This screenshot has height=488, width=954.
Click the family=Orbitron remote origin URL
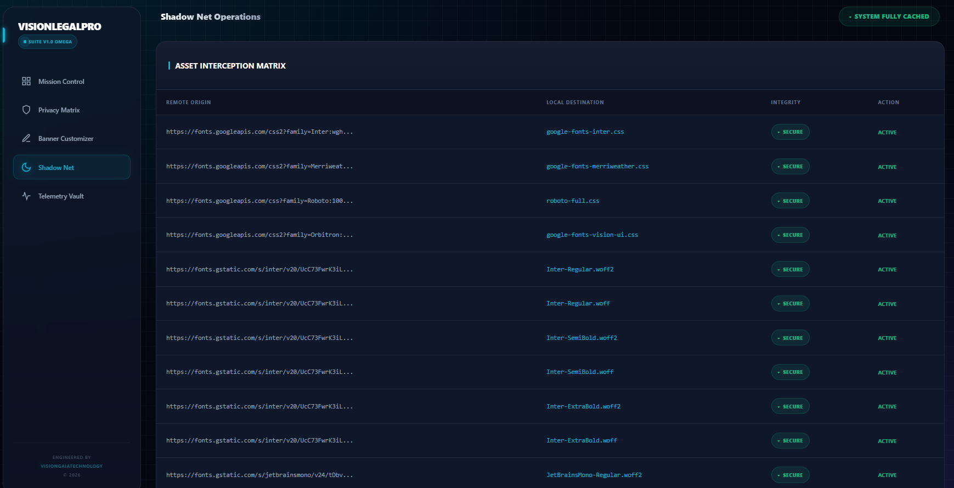(259, 235)
